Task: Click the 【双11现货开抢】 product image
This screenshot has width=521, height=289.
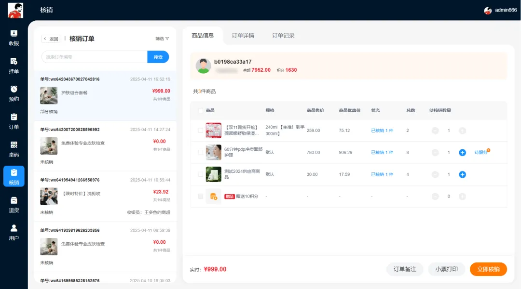Action: [x=213, y=131]
